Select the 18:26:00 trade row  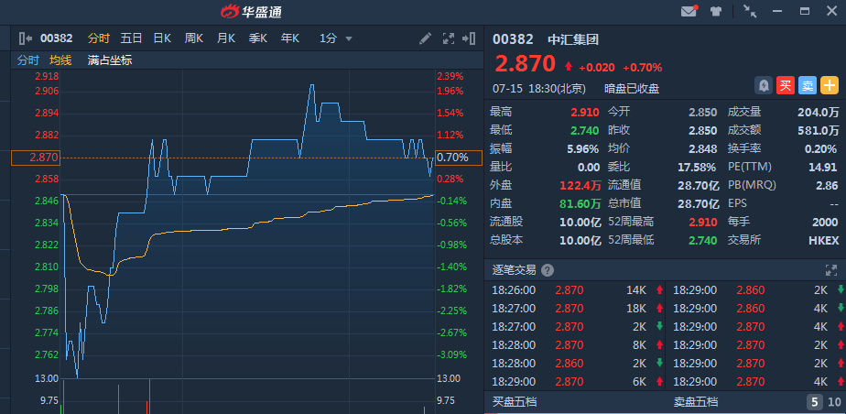click(x=574, y=289)
